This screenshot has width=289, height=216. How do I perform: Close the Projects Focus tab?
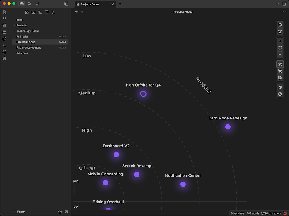tap(113, 4)
